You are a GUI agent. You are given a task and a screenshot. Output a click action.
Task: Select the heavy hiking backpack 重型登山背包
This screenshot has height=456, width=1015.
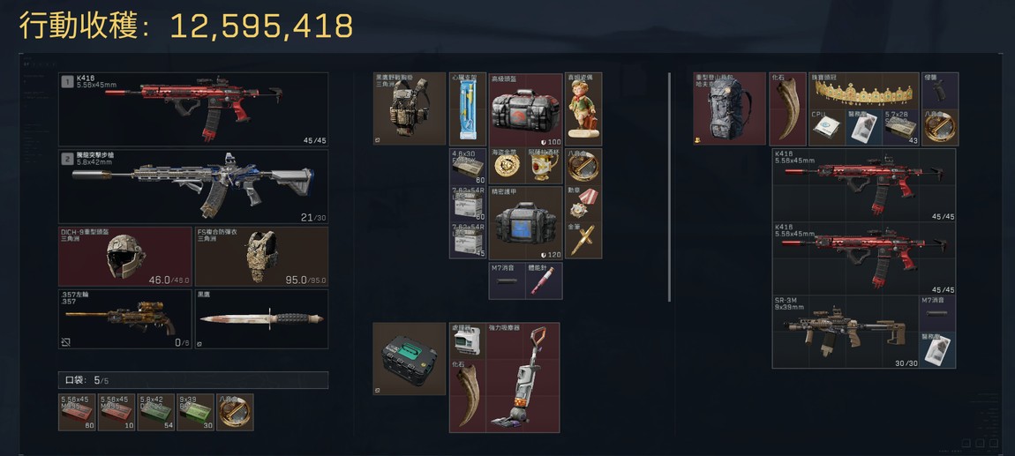730,108
